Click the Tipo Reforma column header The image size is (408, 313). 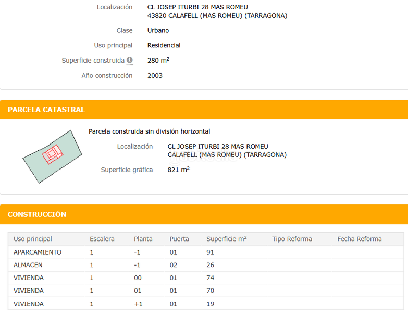[292, 239]
